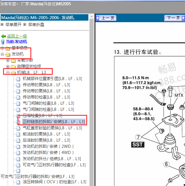Select the 发动机 folder icon
185x186 pixels.
(8, 54)
